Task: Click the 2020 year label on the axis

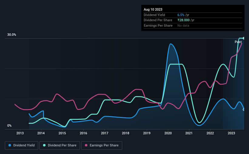Action: click(x=168, y=133)
